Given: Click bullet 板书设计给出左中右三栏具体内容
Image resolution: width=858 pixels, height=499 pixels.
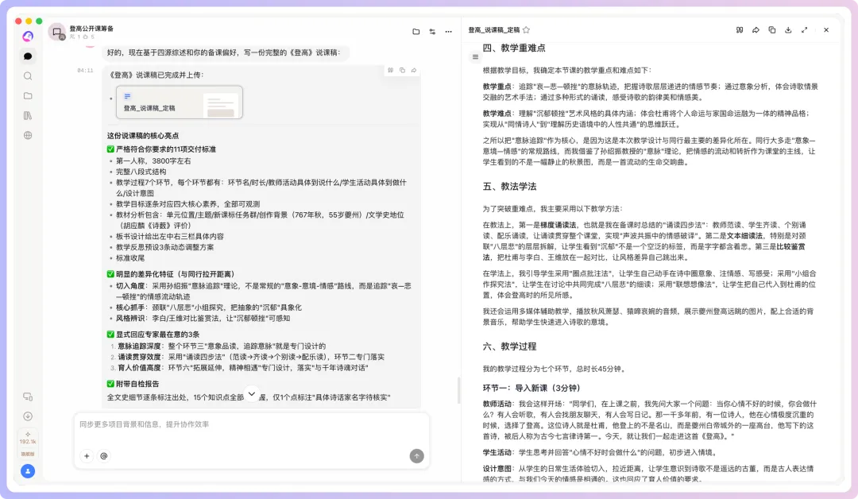Looking at the screenshot, I should point(170,236).
